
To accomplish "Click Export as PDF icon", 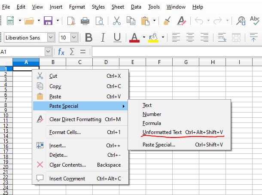I will coord(70,20).
